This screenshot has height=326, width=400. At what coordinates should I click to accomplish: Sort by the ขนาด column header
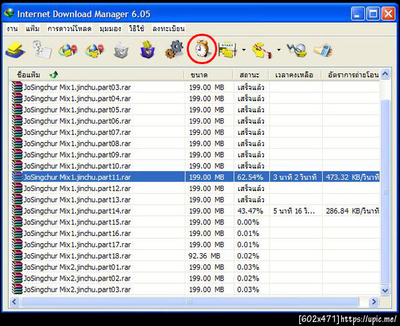coord(209,75)
